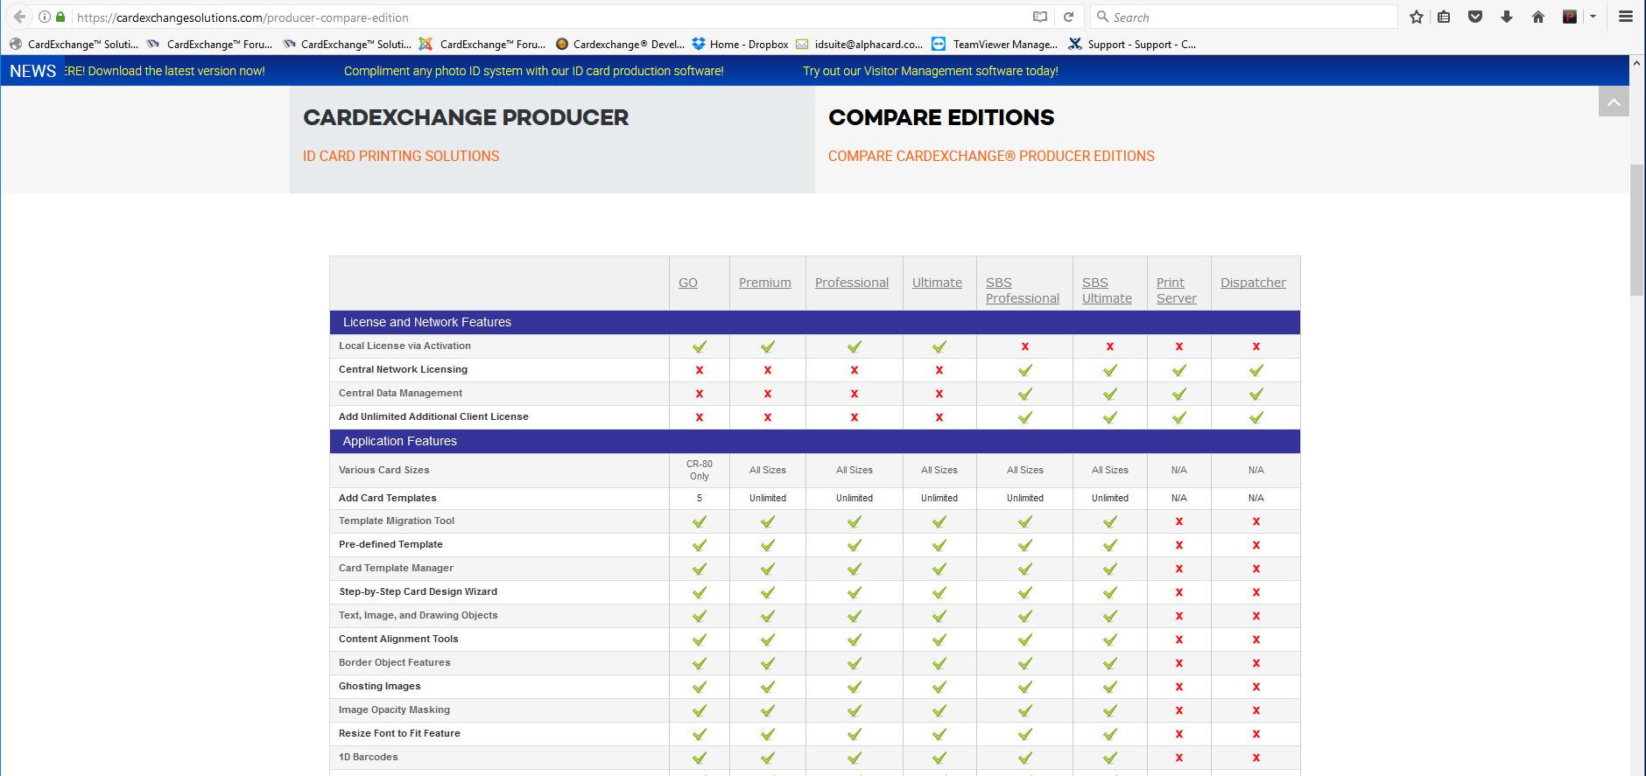Screen dimensions: 1646x776
Task: Toggle reader view icon in address bar
Action: 1039,17
